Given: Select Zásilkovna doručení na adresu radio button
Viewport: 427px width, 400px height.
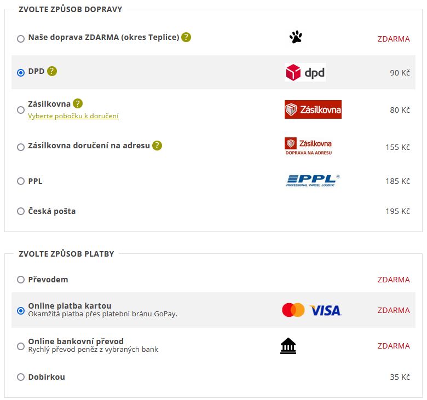Looking at the screenshot, I should (21, 147).
